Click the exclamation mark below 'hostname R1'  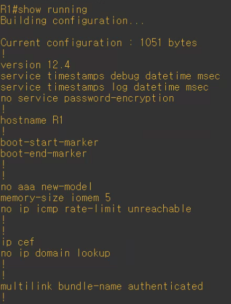(x=3, y=131)
